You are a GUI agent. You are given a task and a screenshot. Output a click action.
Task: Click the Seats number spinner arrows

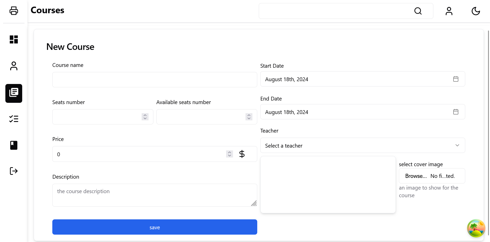coord(145,117)
